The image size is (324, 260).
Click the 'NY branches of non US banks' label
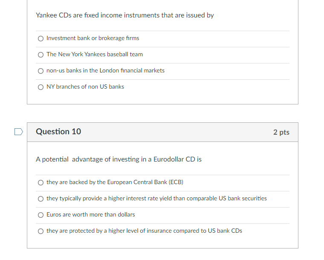pos(85,87)
